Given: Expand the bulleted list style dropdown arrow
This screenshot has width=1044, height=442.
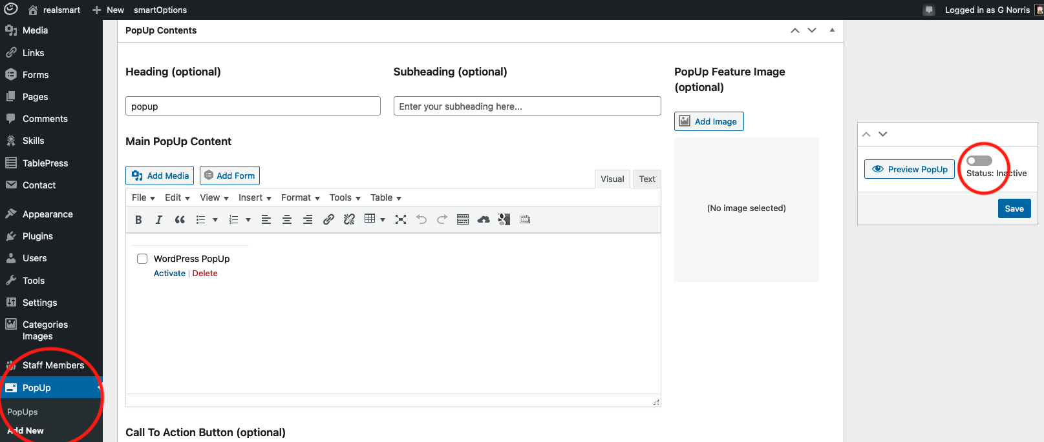Looking at the screenshot, I should [x=215, y=220].
